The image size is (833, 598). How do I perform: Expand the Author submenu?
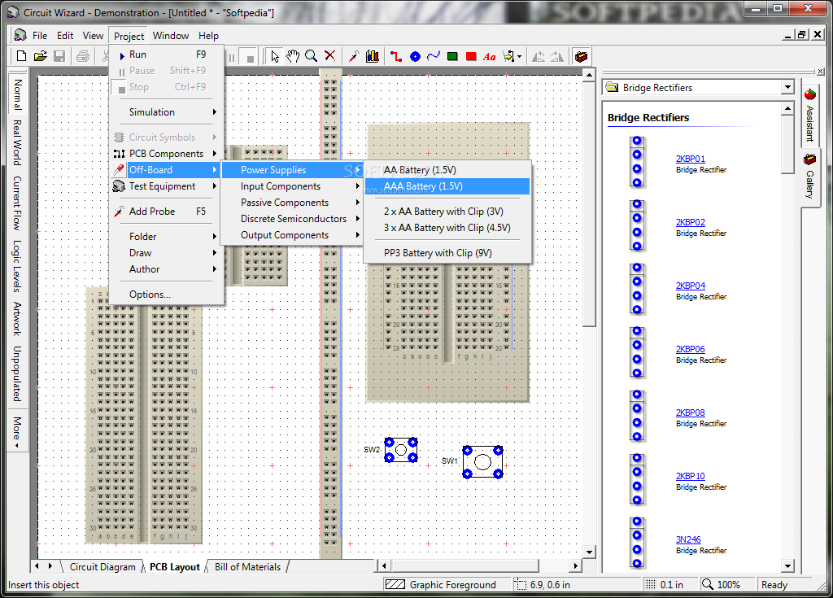point(166,269)
